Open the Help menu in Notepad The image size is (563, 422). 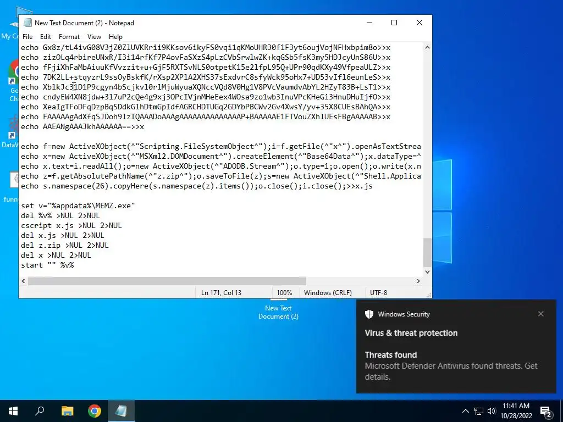point(115,37)
